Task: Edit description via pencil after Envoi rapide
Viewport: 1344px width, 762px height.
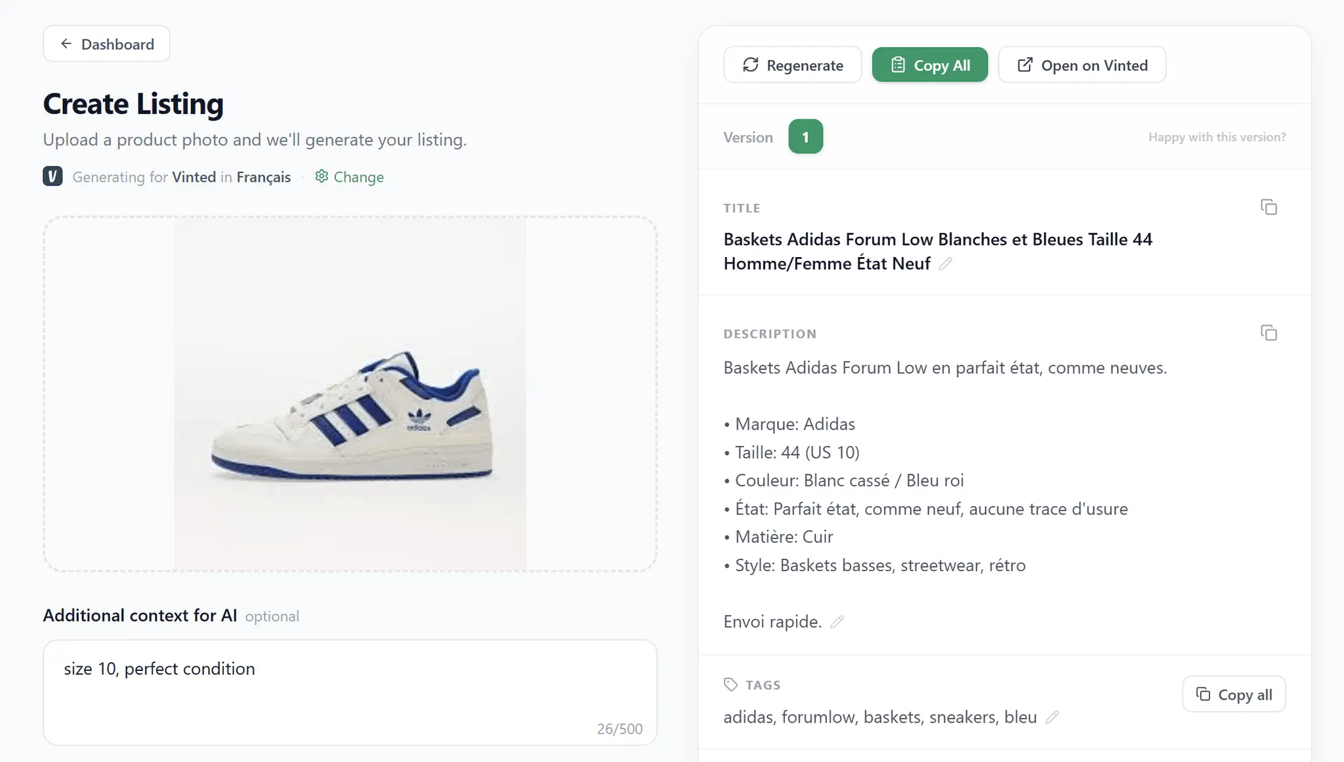Action: 837,622
